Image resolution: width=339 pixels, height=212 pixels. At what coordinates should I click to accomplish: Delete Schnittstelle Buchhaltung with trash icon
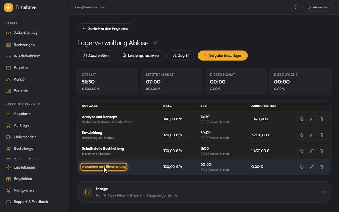pyautogui.click(x=322, y=151)
